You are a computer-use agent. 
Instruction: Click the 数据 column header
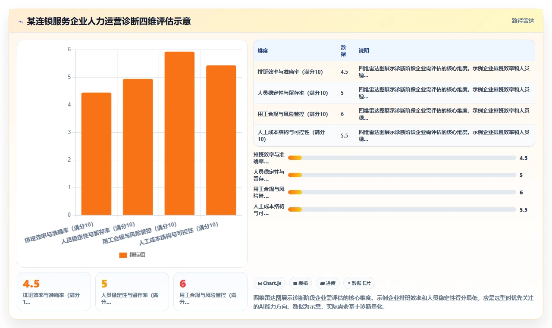pyautogui.click(x=343, y=51)
